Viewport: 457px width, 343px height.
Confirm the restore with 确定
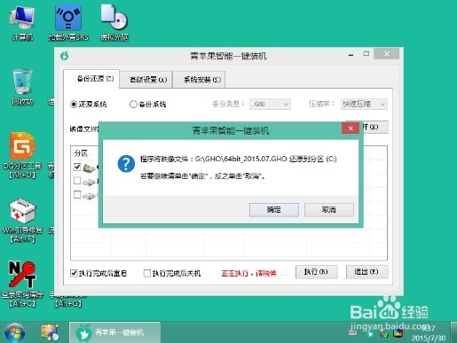(274, 210)
